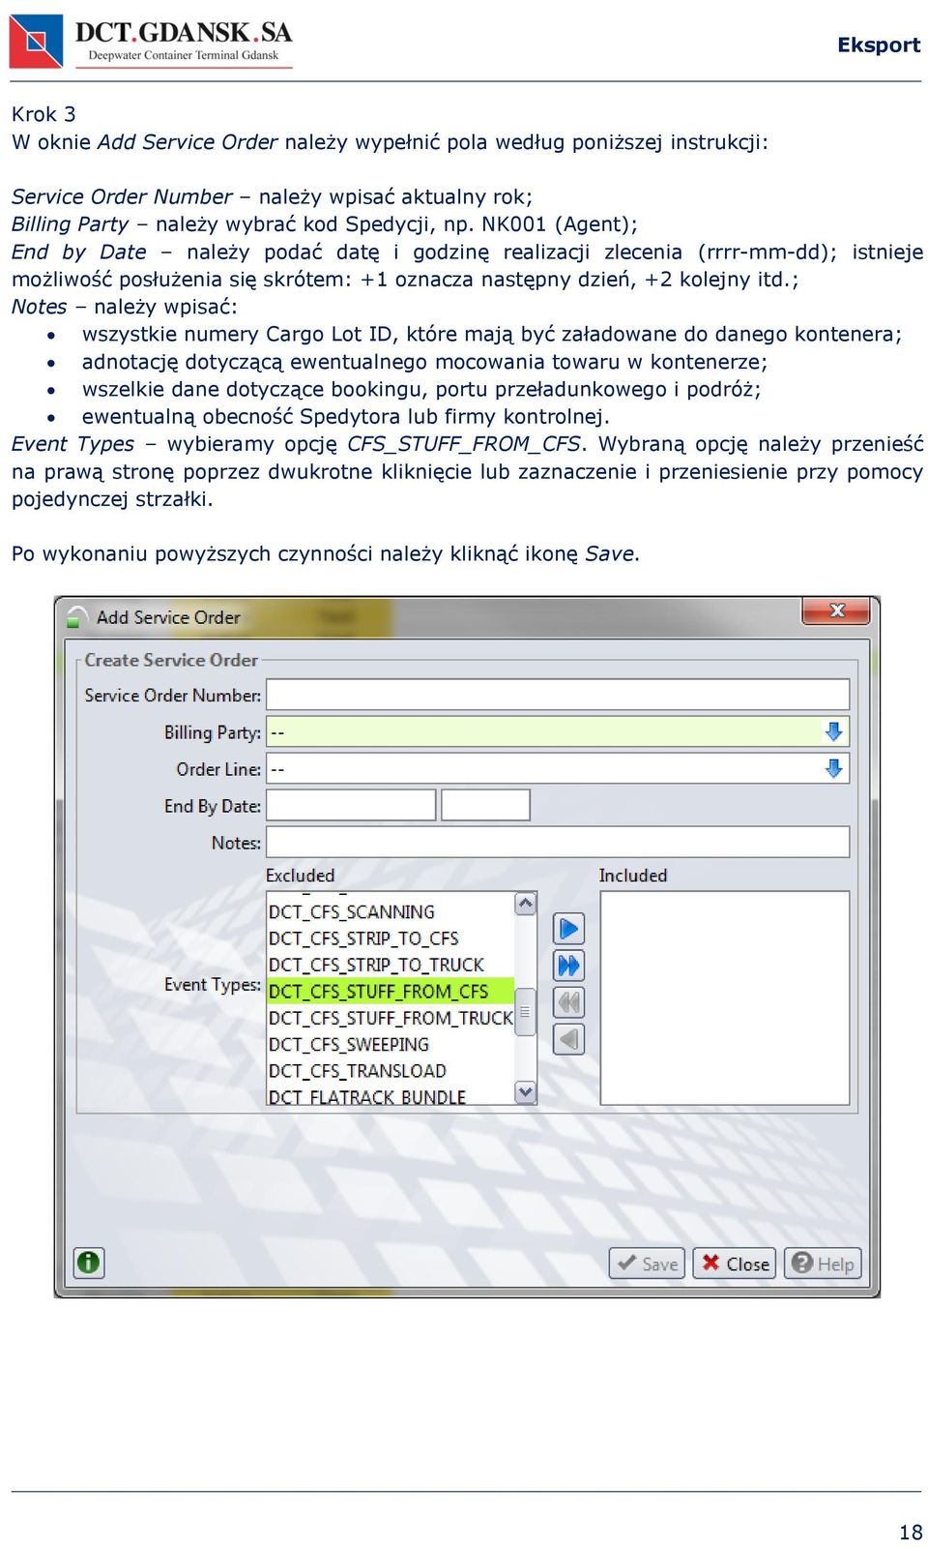
Task: Click the single right arrow include button
Action: (x=568, y=929)
